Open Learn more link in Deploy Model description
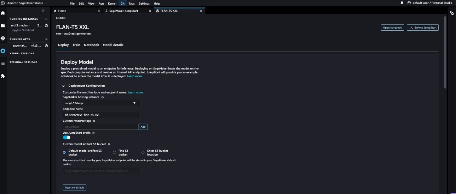Viewport: 456px width, 194px height. click(x=135, y=76)
